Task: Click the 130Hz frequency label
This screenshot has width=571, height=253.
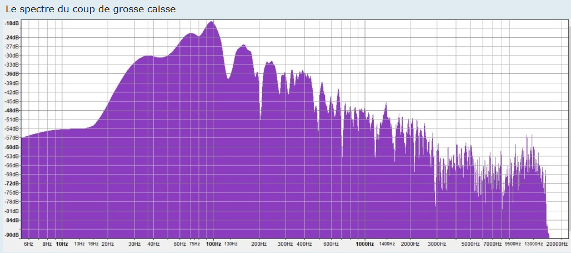Action: click(231, 244)
